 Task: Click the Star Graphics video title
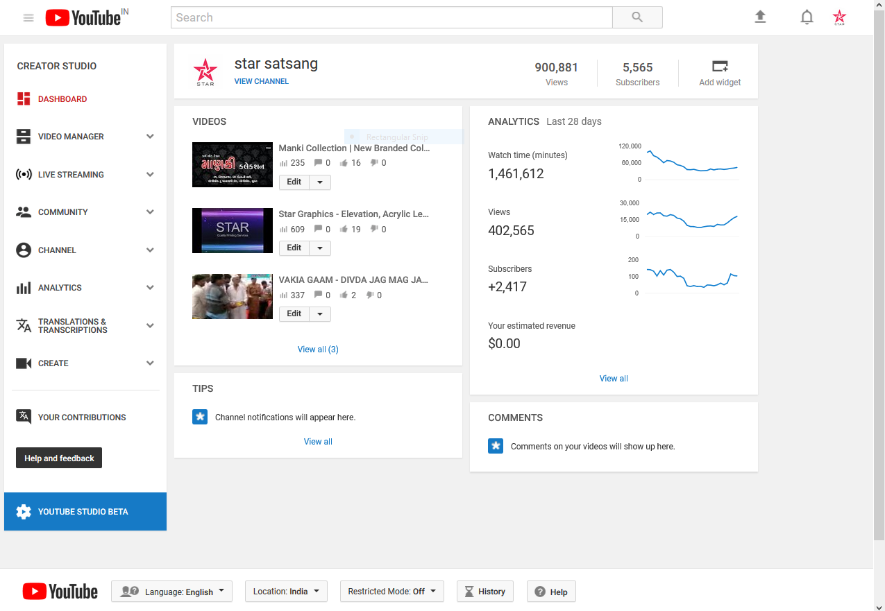click(x=354, y=214)
